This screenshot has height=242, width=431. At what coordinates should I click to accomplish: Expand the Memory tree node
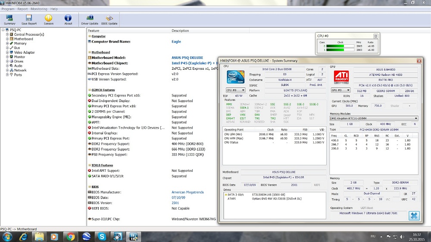[7, 43]
